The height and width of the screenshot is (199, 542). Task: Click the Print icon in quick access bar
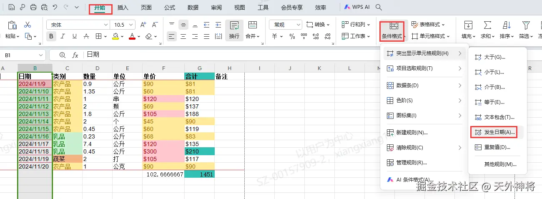(x=33, y=8)
